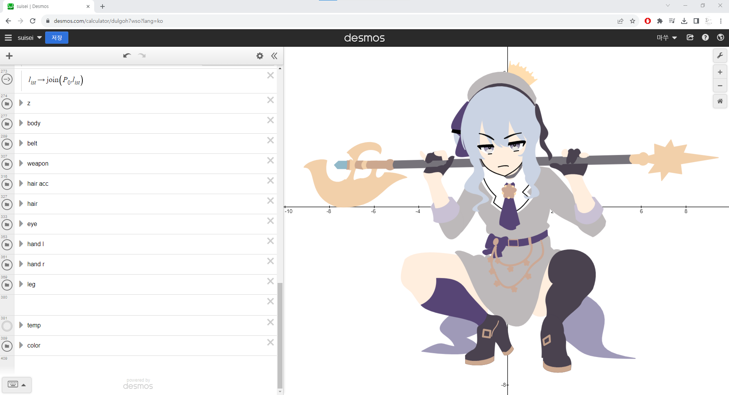This screenshot has height=395, width=729.
Task: Expand the temp folder
Action: pyautogui.click(x=21, y=325)
